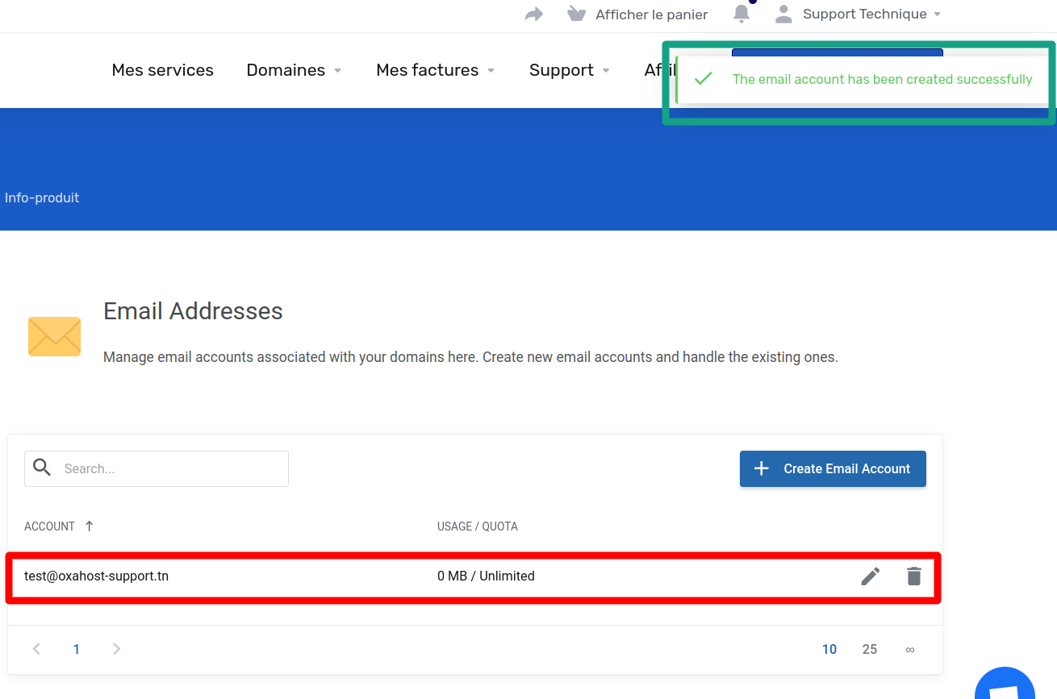Click the envelope icon beside Email Addresses
Image resolution: width=1057 pixels, height=699 pixels.
pos(54,336)
